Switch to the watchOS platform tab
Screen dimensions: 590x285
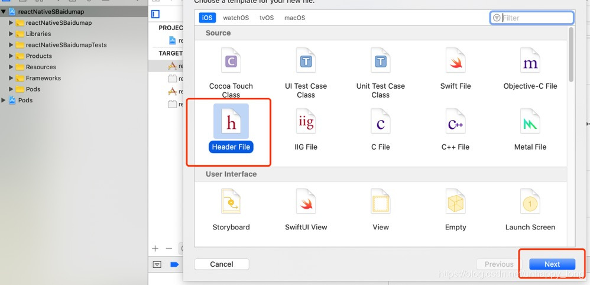(236, 18)
